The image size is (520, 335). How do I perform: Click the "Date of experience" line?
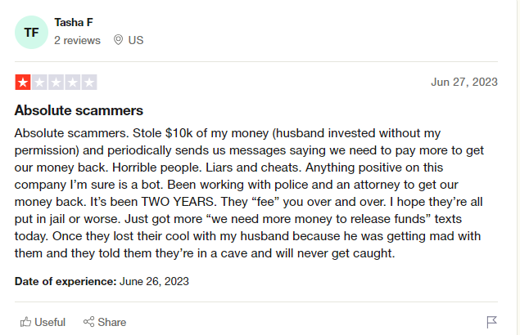[x=102, y=281]
